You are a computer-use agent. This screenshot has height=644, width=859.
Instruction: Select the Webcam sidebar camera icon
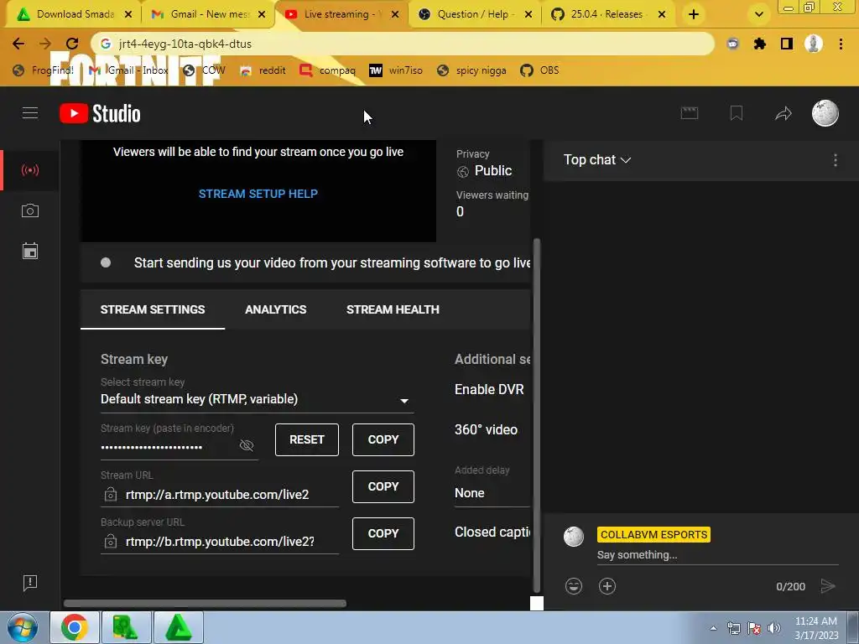[x=30, y=210]
